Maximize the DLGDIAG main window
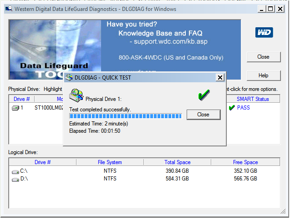 270,9
